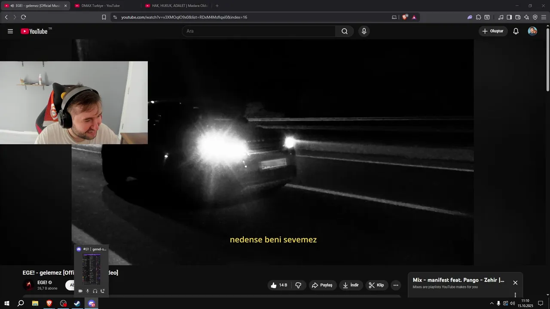Click the 26,7 B abone subscriber count

click(x=47, y=288)
